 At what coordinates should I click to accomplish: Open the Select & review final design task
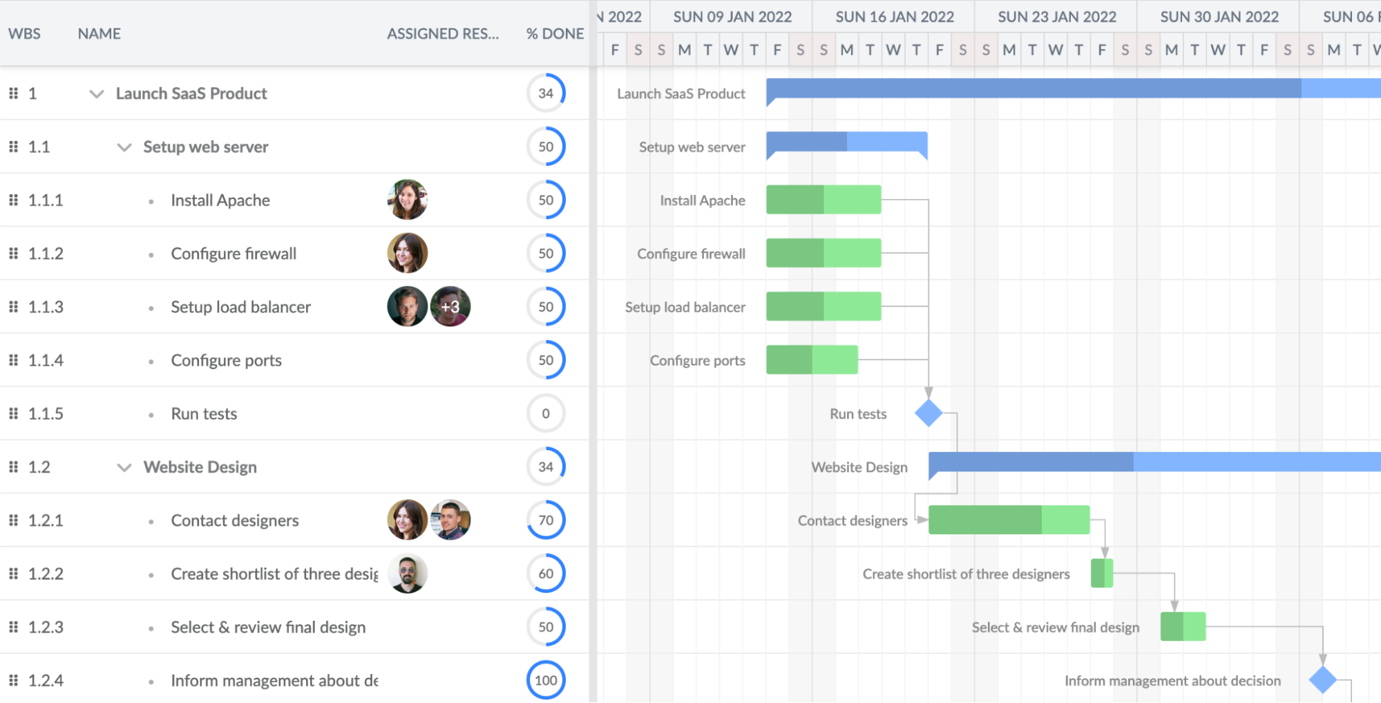(x=268, y=627)
